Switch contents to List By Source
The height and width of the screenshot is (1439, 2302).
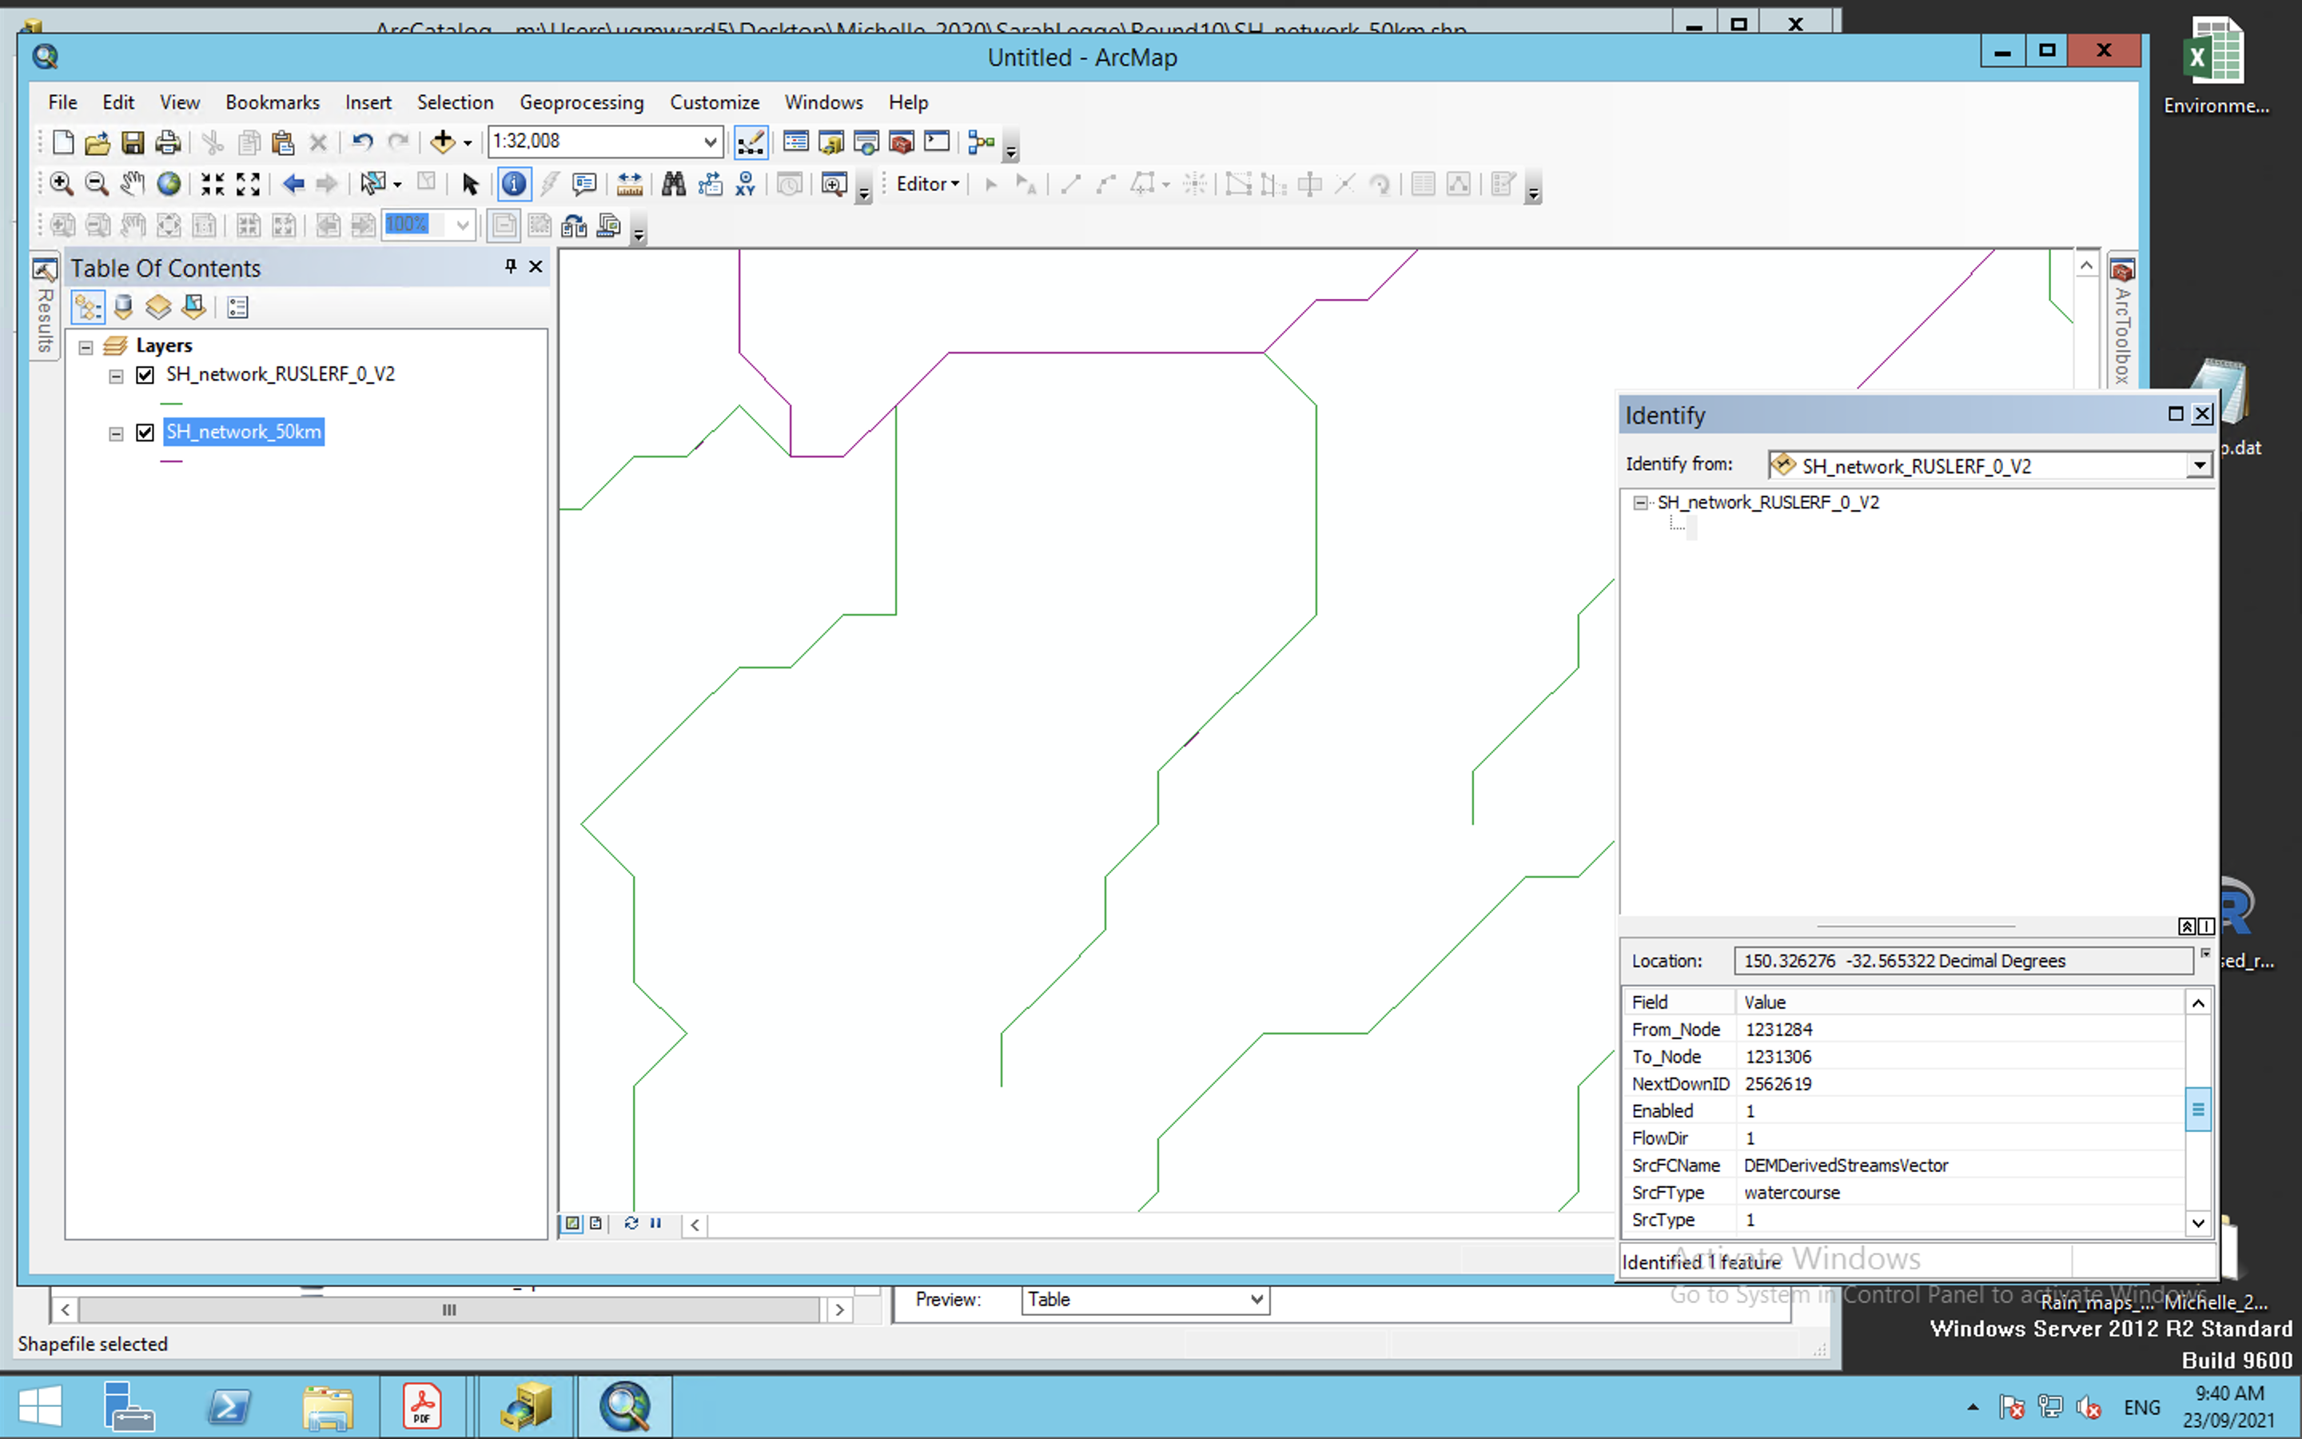[123, 308]
